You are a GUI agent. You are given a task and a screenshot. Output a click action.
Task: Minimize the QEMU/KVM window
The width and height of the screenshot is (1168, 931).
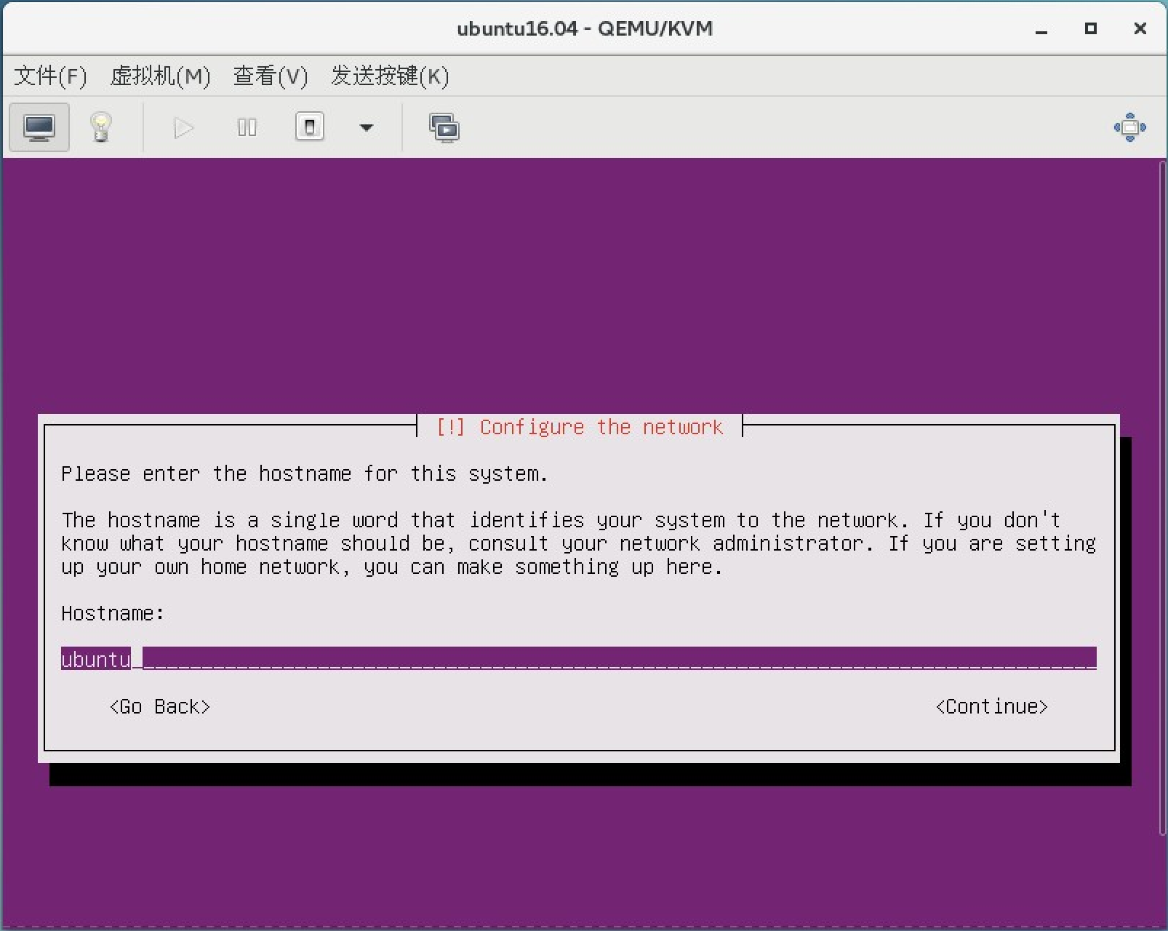tap(1041, 29)
